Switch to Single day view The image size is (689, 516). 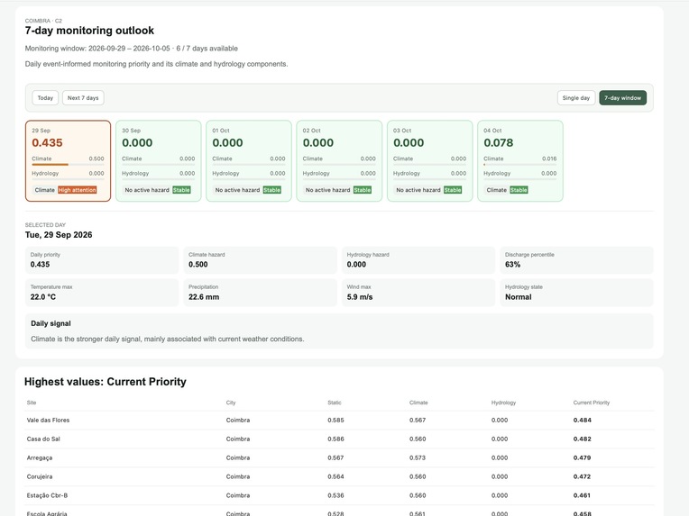click(576, 98)
